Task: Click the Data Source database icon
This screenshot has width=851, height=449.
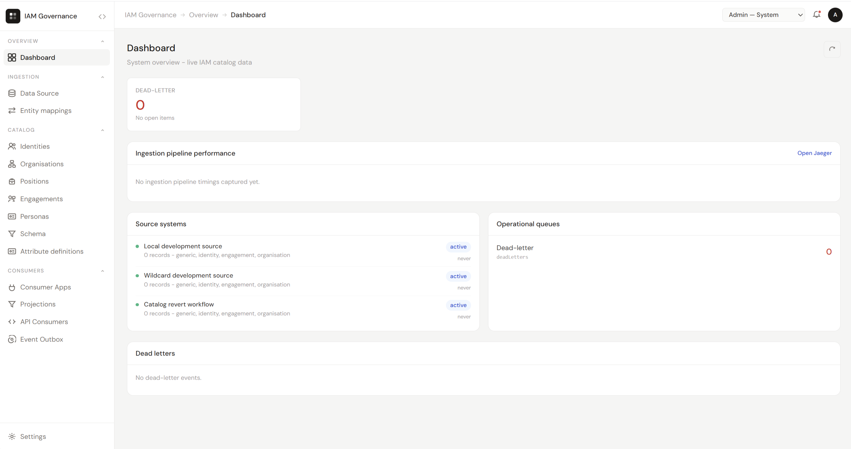Action: pos(12,93)
